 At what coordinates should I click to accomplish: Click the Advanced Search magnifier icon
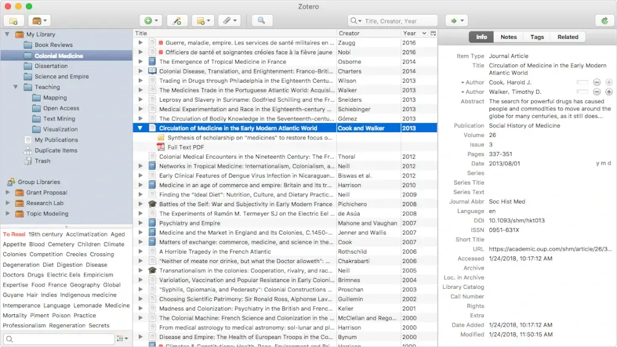pyautogui.click(x=261, y=21)
